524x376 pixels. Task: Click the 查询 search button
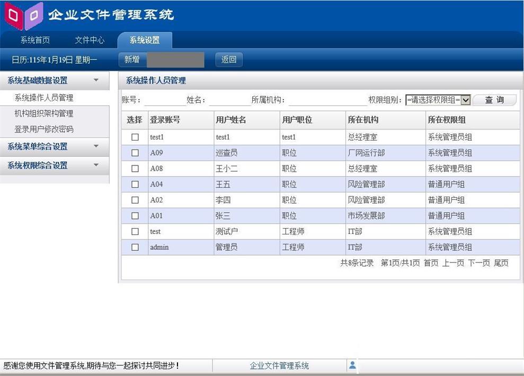[x=494, y=100]
